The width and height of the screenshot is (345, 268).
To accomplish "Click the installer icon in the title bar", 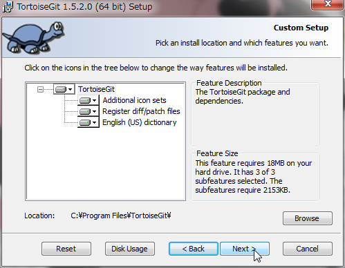I will point(8,7).
